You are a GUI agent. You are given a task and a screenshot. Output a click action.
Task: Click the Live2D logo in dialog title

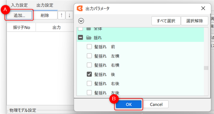tap(80, 8)
